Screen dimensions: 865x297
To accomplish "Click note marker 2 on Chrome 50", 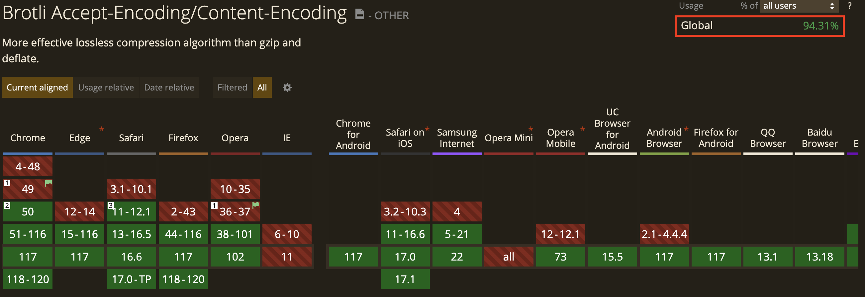I will tap(7, 206).
